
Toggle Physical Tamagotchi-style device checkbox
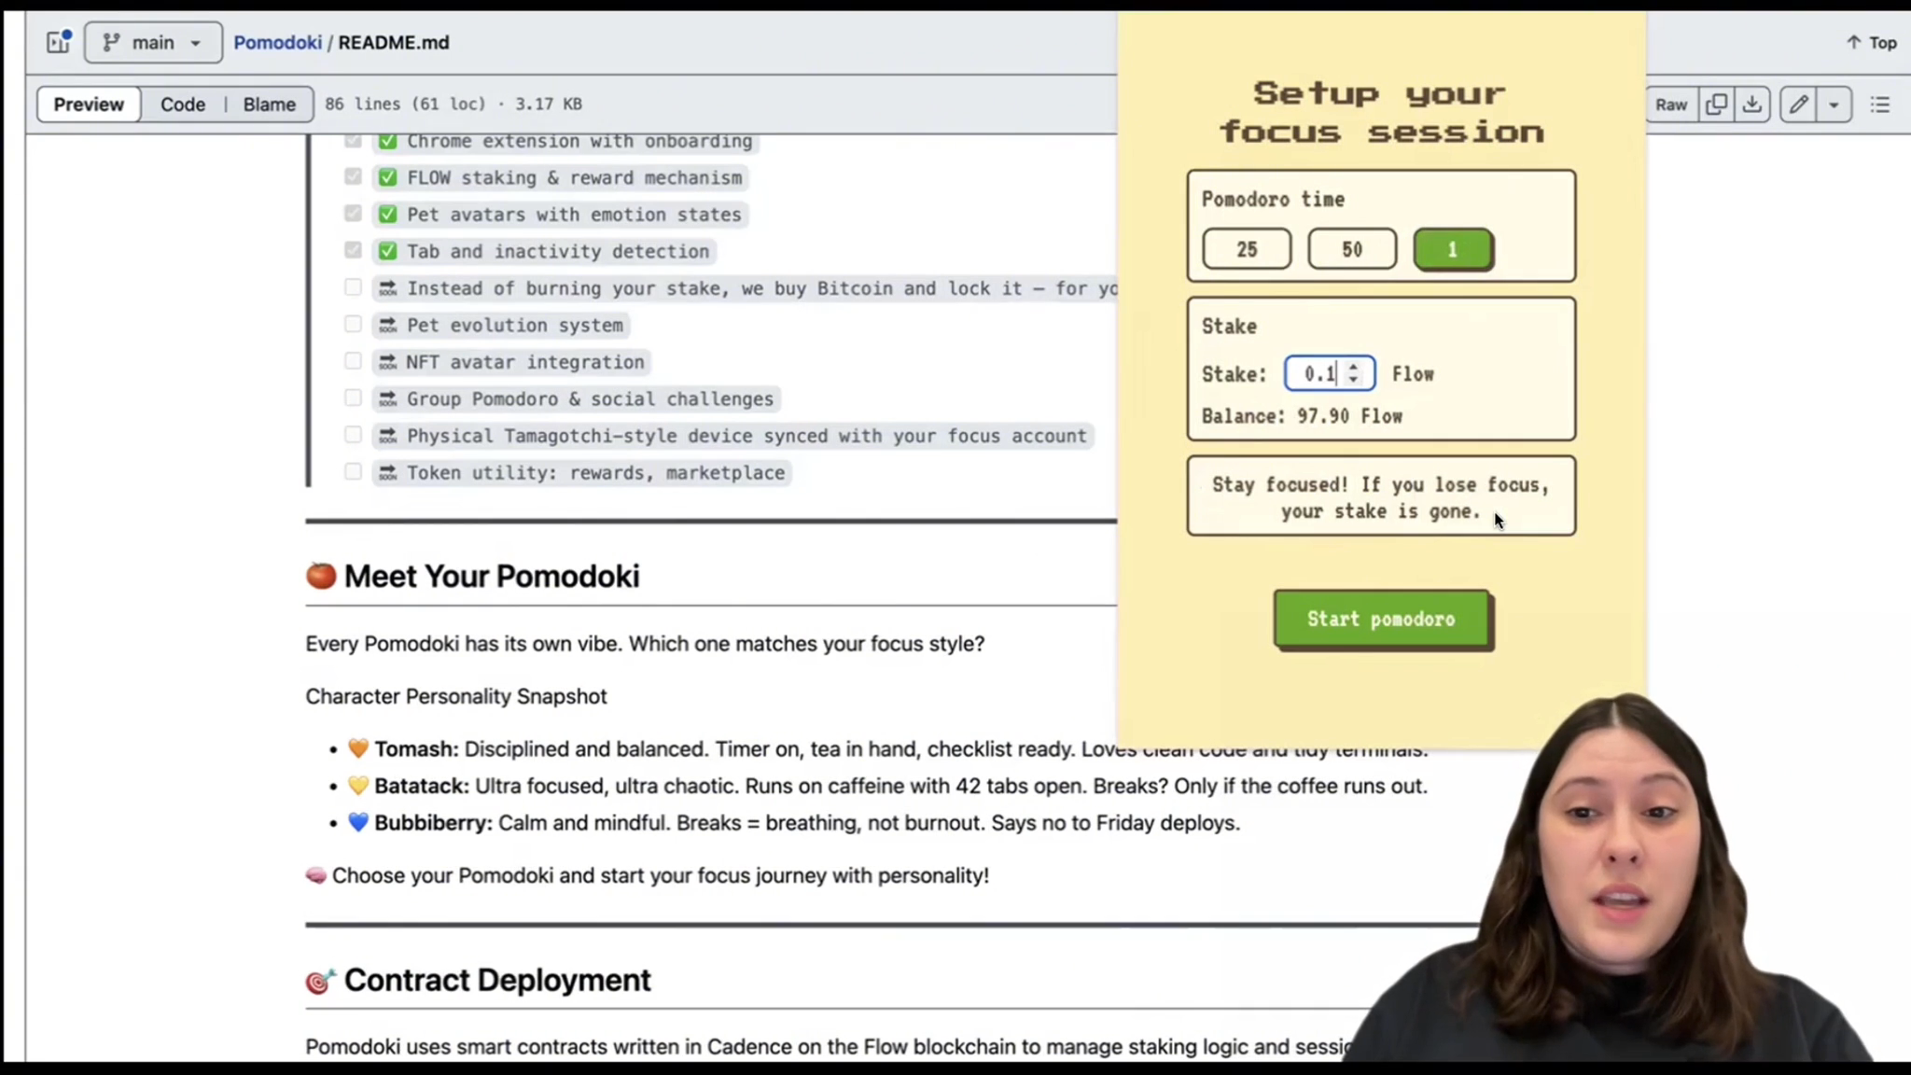[353, 434]
